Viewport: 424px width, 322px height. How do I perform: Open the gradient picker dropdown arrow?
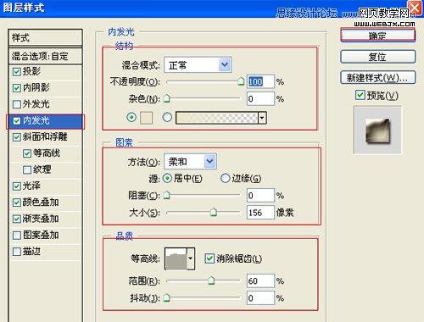click(262, 118)
